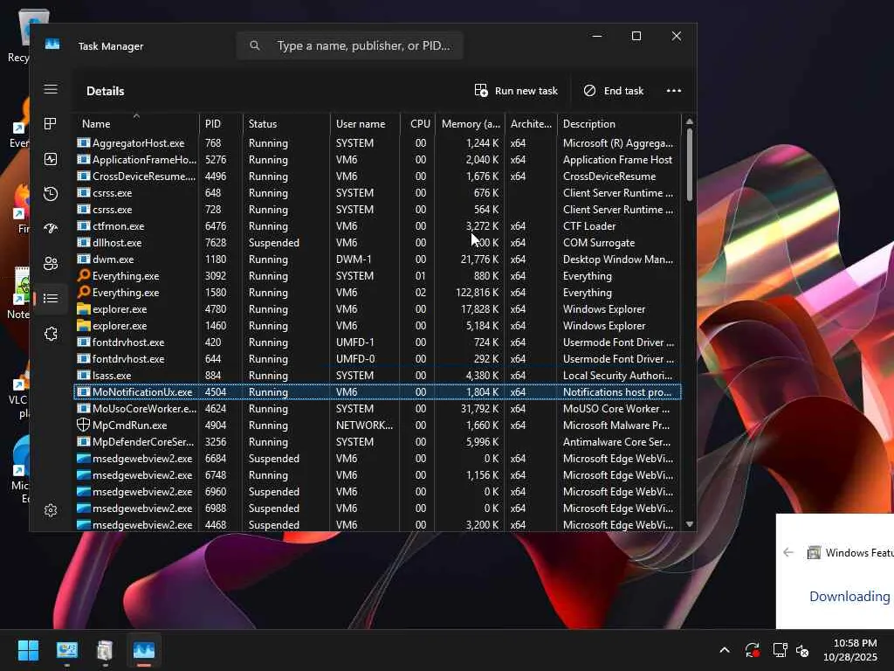This screenshot has height=671, width=894.
Task: Select csrss.exe with PID 648
Action: tap(377, 193)
